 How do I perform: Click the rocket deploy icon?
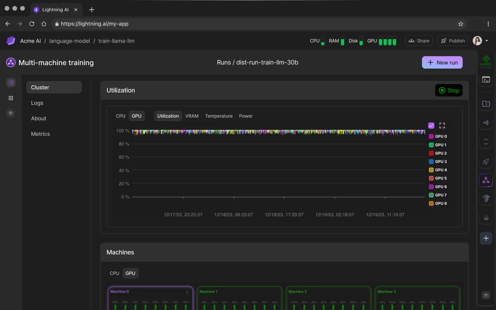(486, 162)
